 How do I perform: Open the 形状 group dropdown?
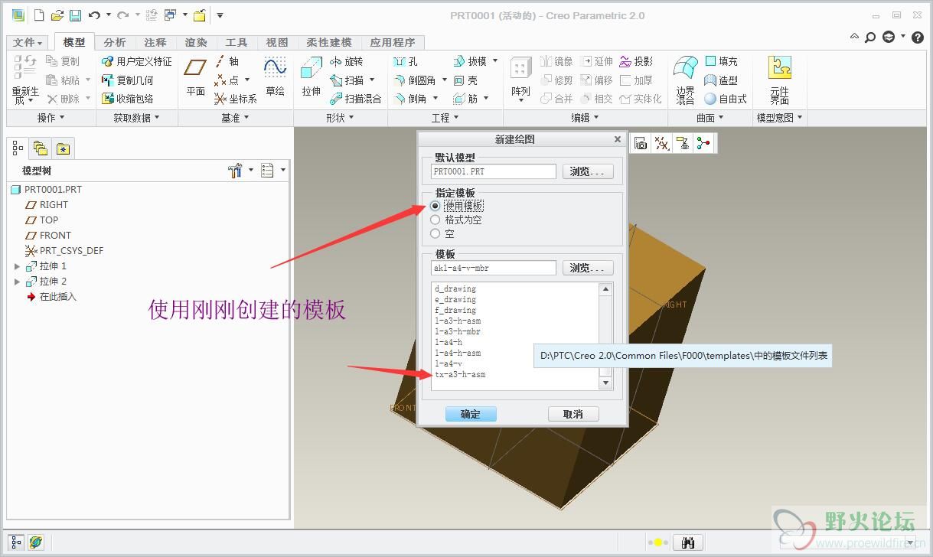point(340,118)
